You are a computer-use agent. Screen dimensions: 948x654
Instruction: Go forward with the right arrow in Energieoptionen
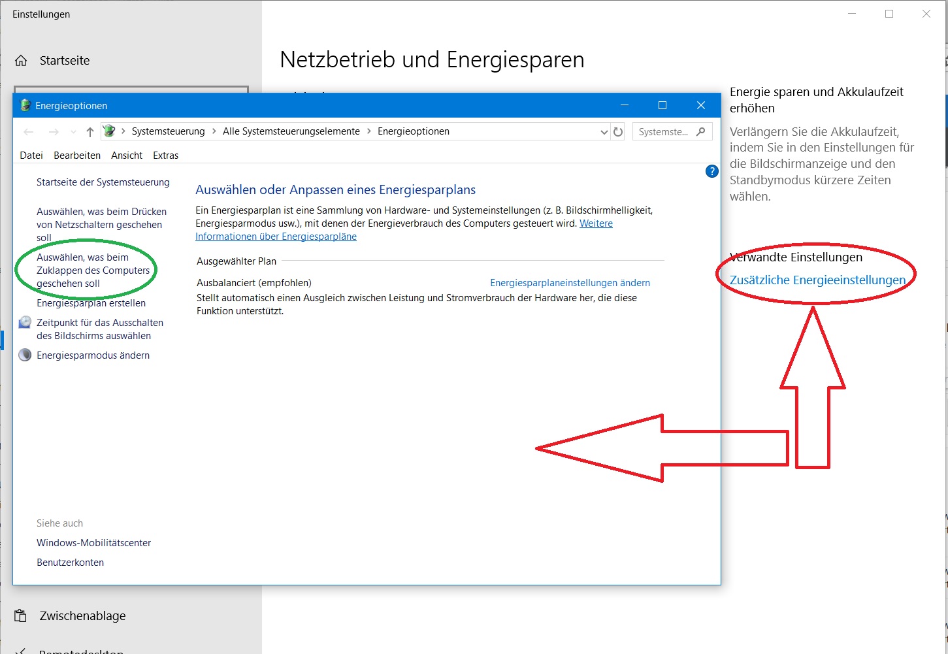pos(54,132)
